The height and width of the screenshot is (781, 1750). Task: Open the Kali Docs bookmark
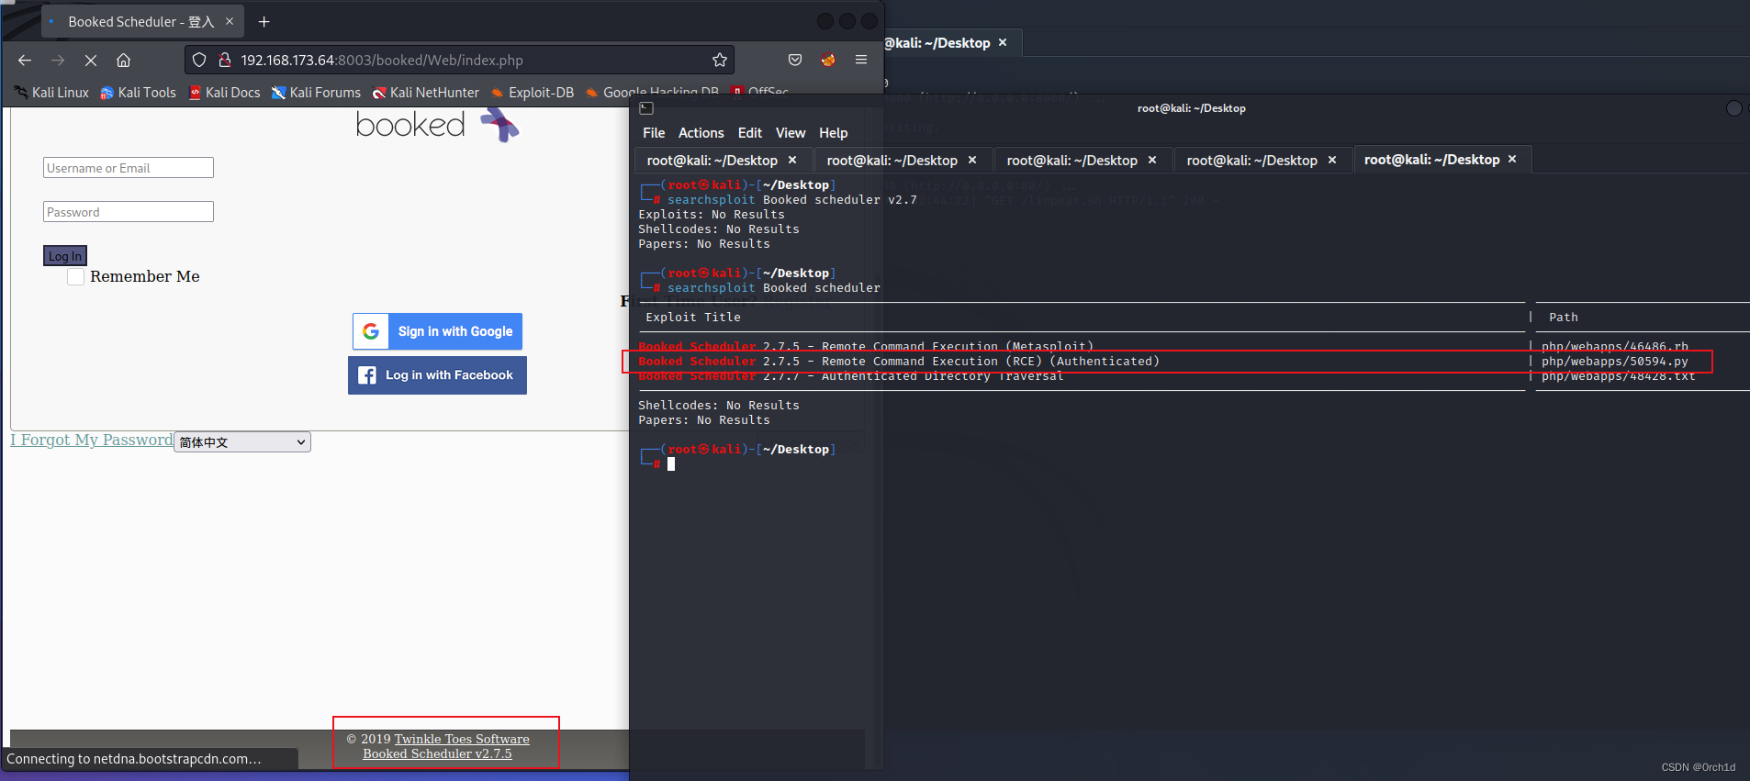click(x=224, y=93)
